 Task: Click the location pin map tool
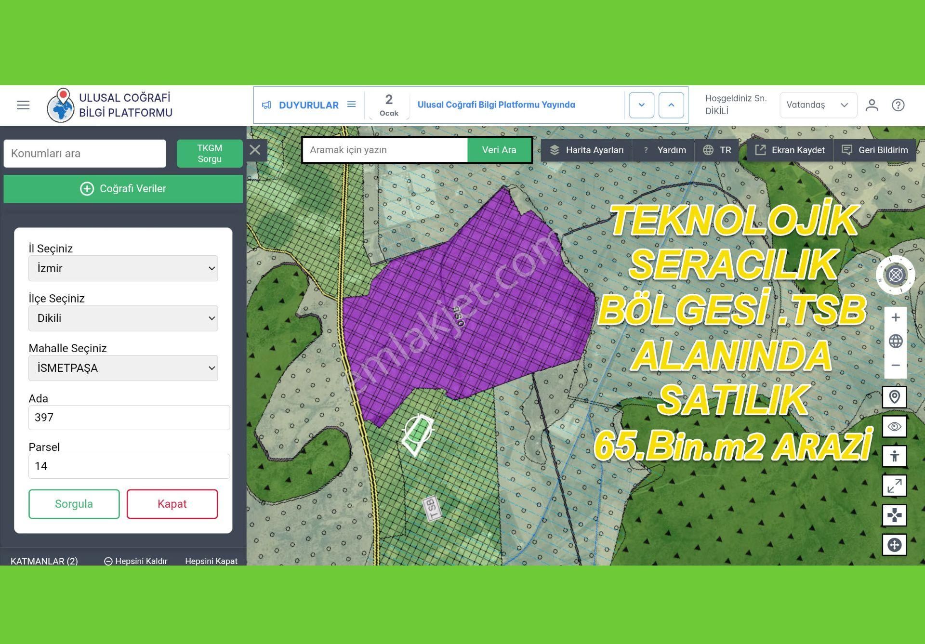(894, 397)
